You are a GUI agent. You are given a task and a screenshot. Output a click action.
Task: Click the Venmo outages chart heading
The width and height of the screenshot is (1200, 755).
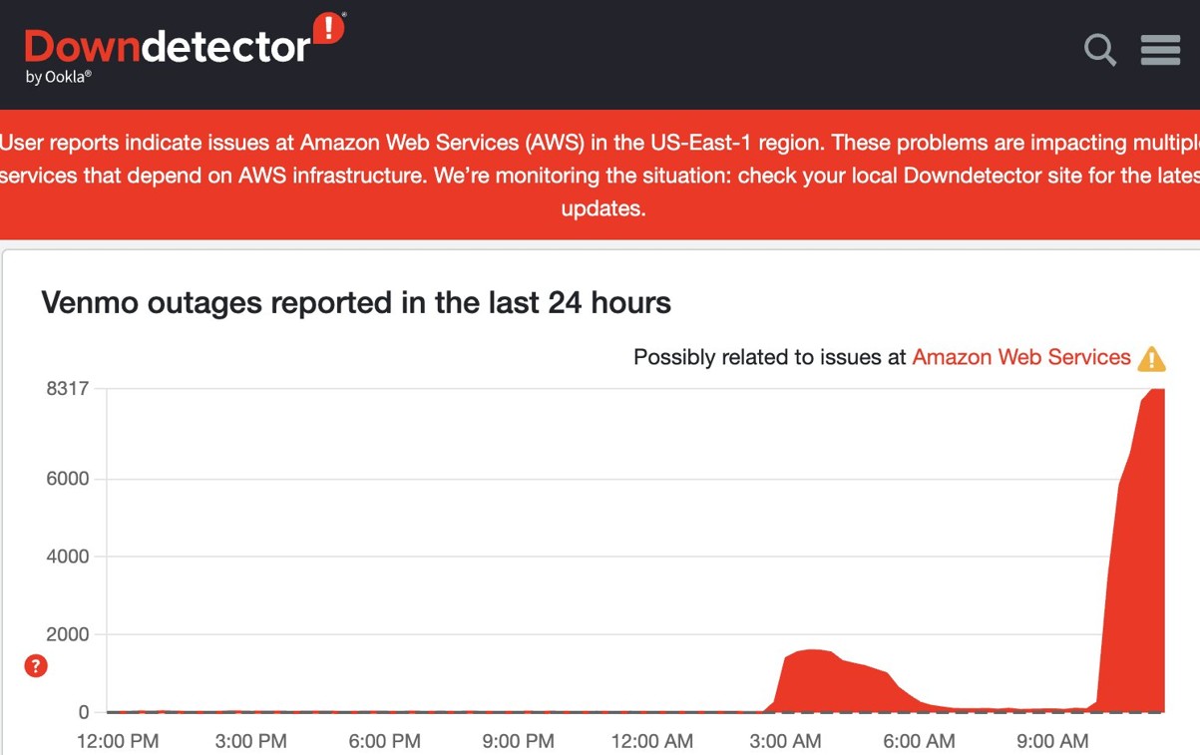356,302
